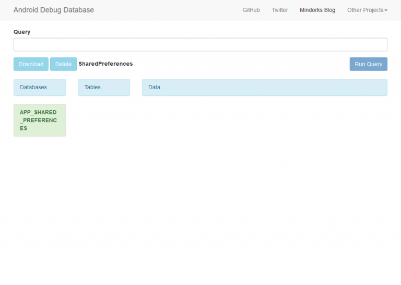This screenshot has width=401, height=285.
Task: Focus the Query text input field
Action: [x=200, y=44]
